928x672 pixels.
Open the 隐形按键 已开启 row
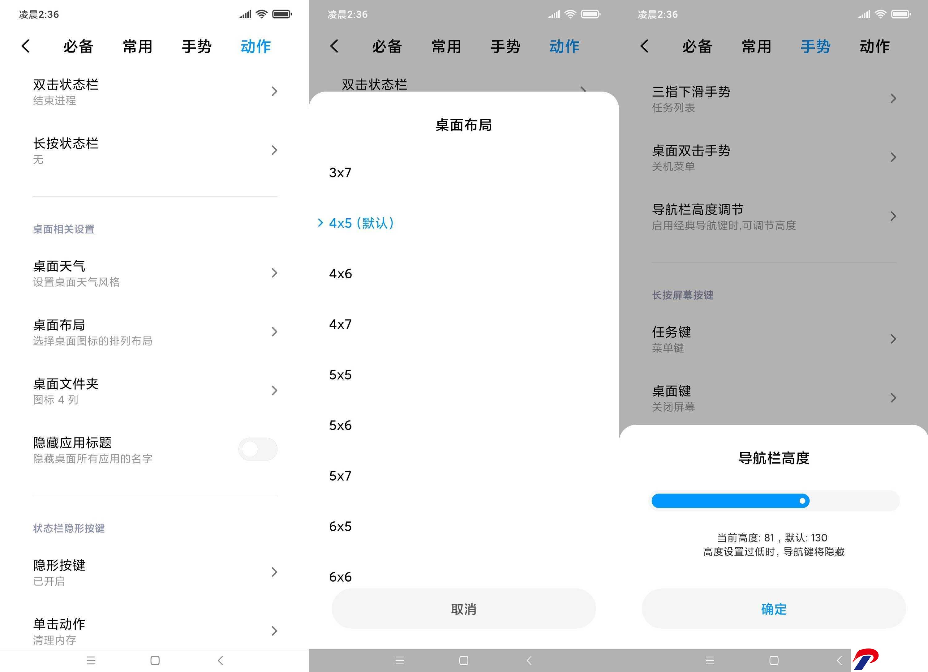[x=155, y=572]
